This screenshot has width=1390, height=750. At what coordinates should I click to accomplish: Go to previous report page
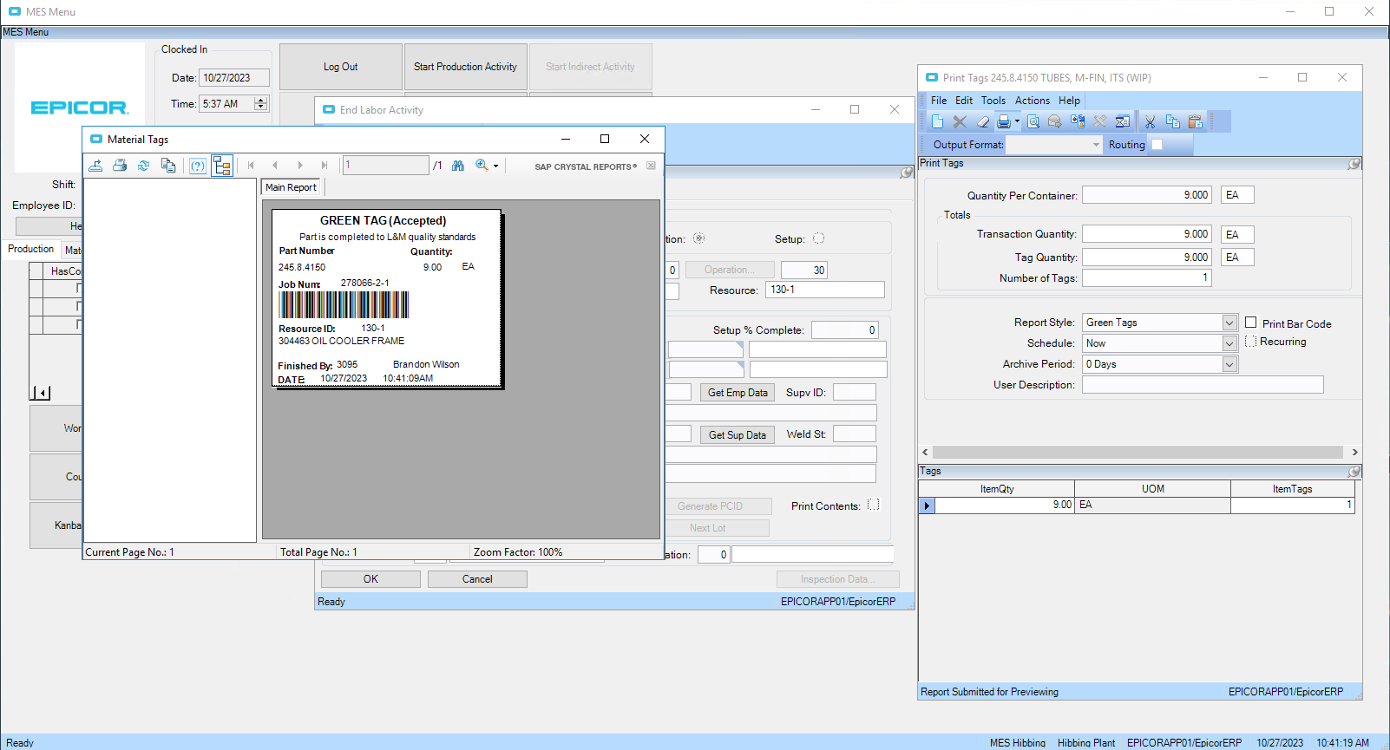275,166
